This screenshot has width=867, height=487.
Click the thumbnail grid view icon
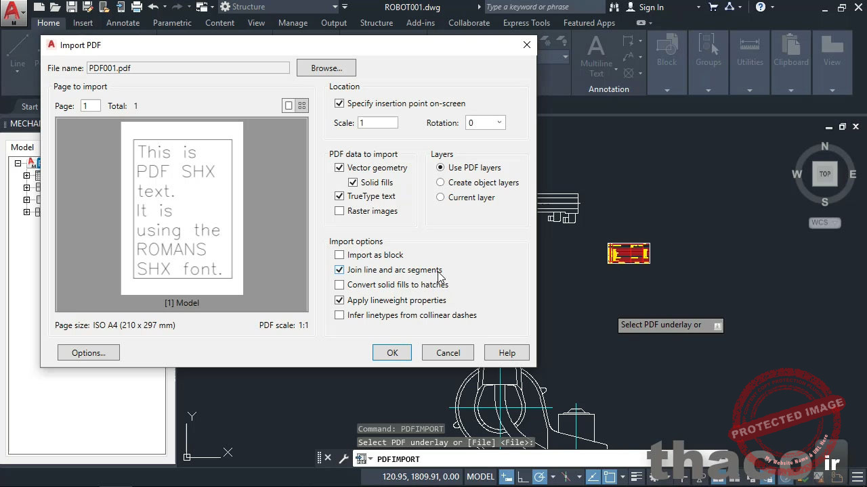pos(302,106)
